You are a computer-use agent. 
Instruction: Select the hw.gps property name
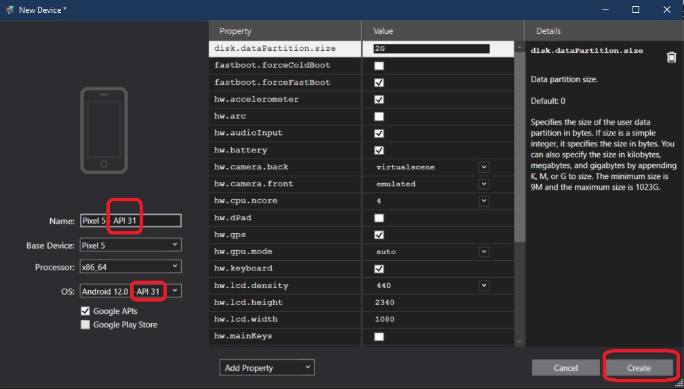point(230,234)
